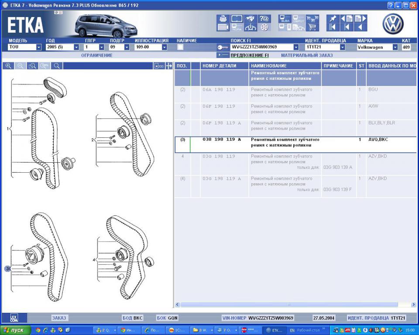Screen dimensions: 419x335
Task: Open the МОДЕЛЬ dropdown showing TOU
Action: click(x=39, y=47)
